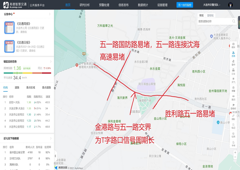Select the 标记 marker tool
The height and width of the screenshot is (170, 240).
(233, 126)
